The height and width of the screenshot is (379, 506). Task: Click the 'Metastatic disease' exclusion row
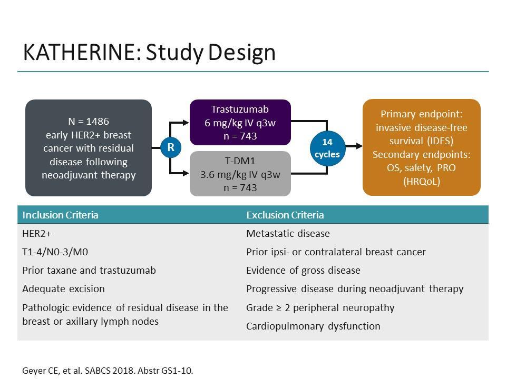pos(288,234)
